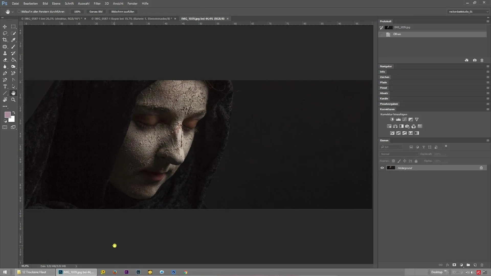
Task: Click the 'Bildschirm ausfüllen' button
Action: coord(123,11)
